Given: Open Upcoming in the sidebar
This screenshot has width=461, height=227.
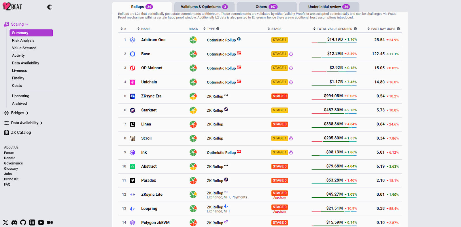Looking at the screenshot, I should pyautogui.click(x=20, y=96).
